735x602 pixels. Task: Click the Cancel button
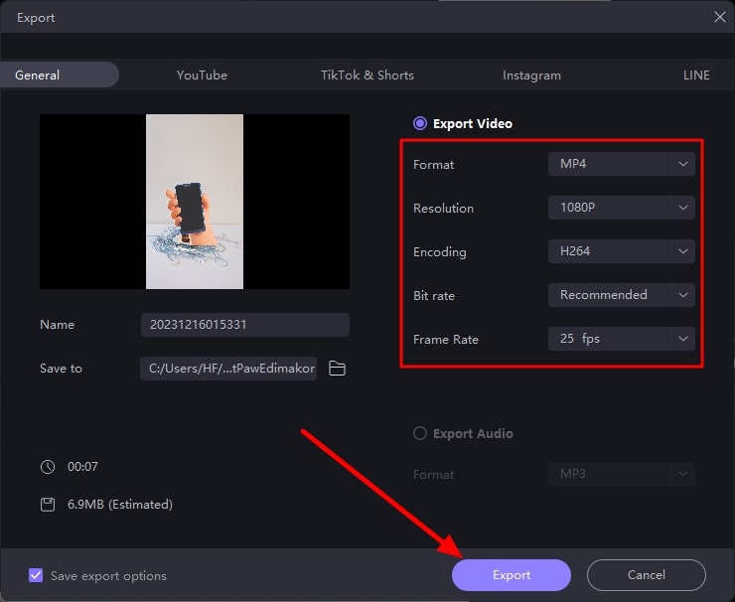(647, 575)
